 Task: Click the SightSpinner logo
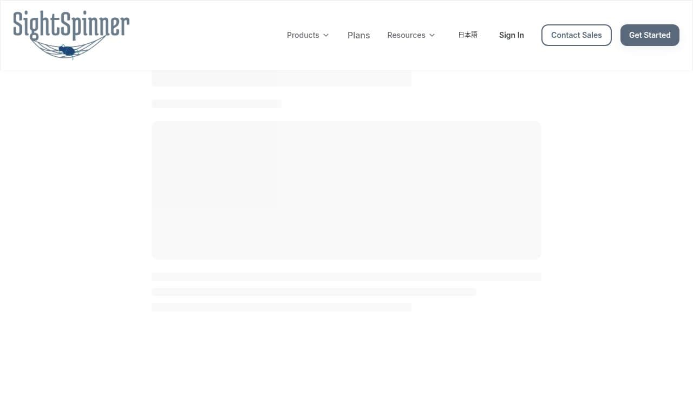[71, 35]
